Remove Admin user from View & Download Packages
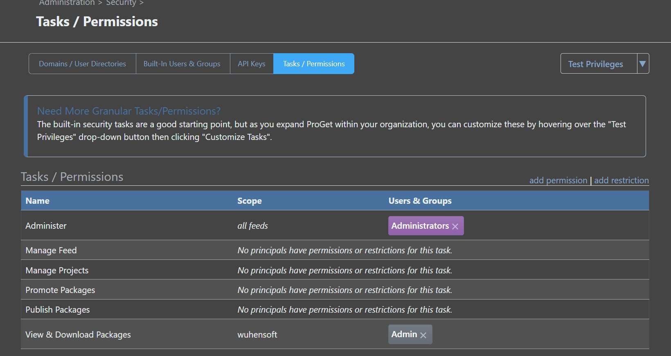The width and height of the screenshot is (671, 356). [423, 335]
